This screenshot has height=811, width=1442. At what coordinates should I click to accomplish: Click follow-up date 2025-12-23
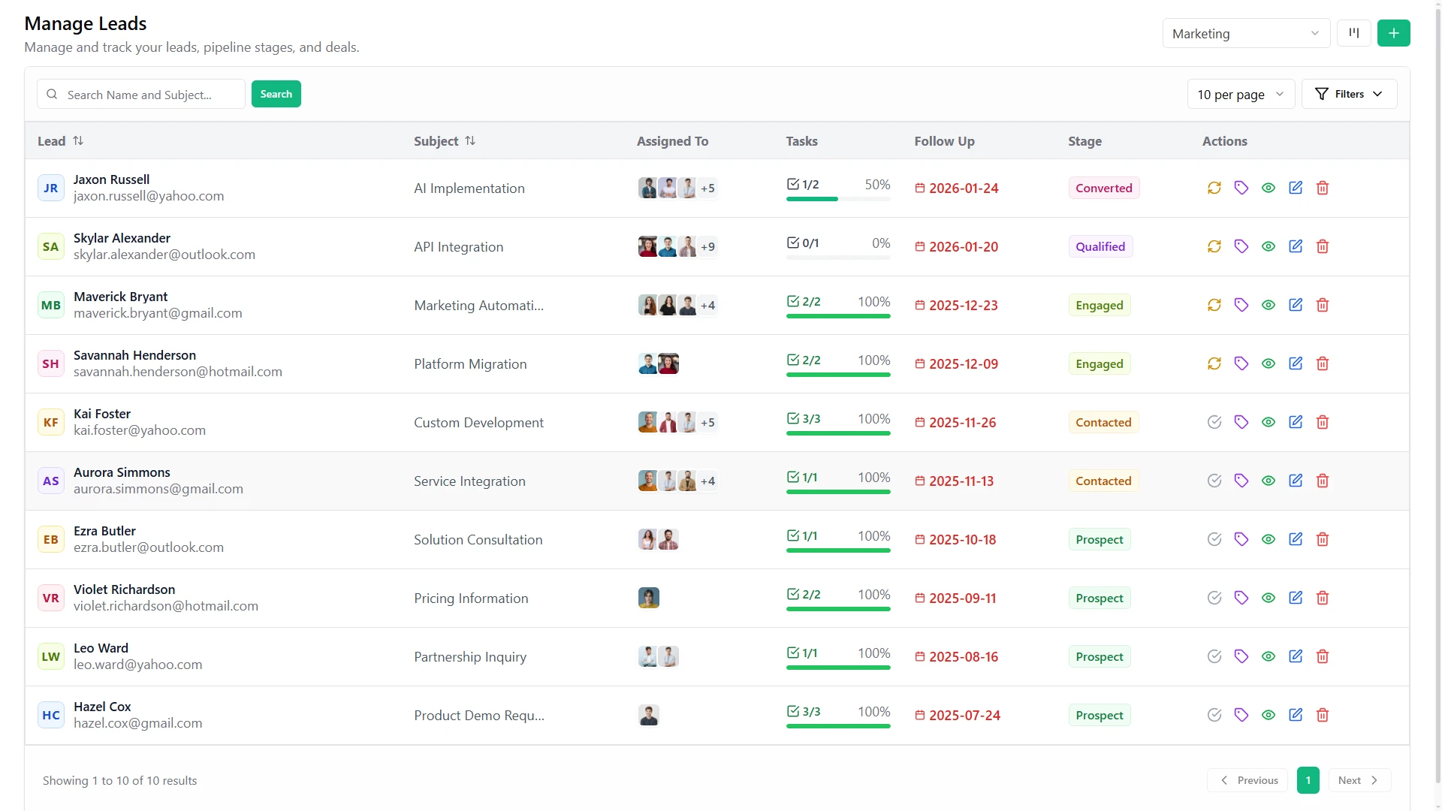pyautogui.click(x=964, y=305)
